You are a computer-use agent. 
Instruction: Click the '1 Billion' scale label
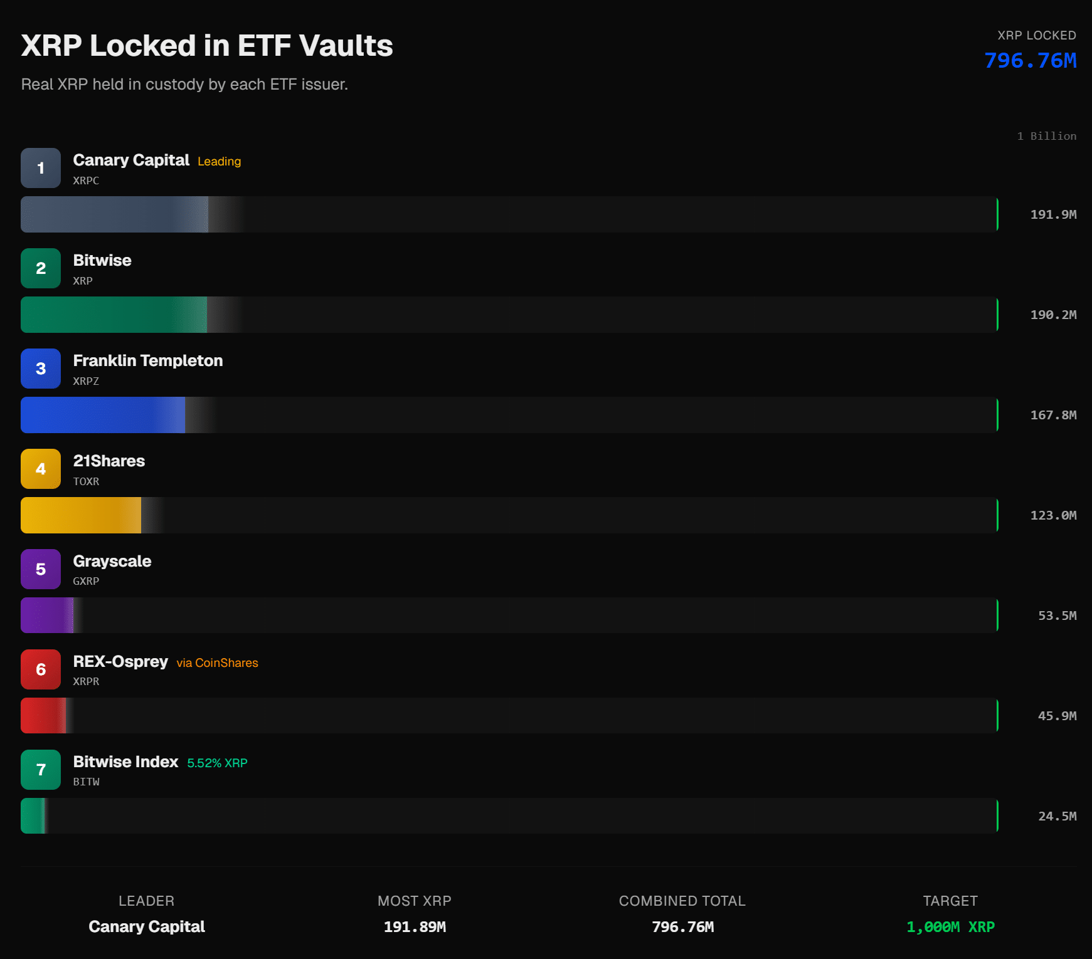coord(1046,136)
